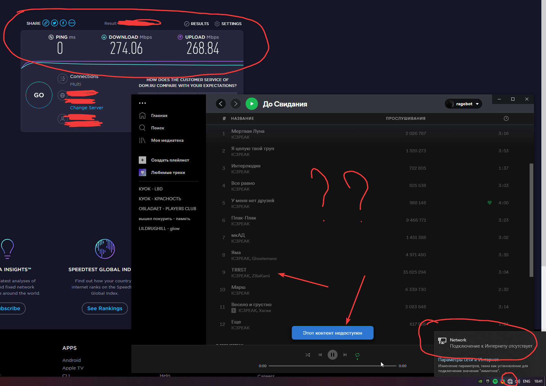Share the Speedtest result on Facebook
The width and height of the screenshot is (546, 386).
tap(63, 23)
